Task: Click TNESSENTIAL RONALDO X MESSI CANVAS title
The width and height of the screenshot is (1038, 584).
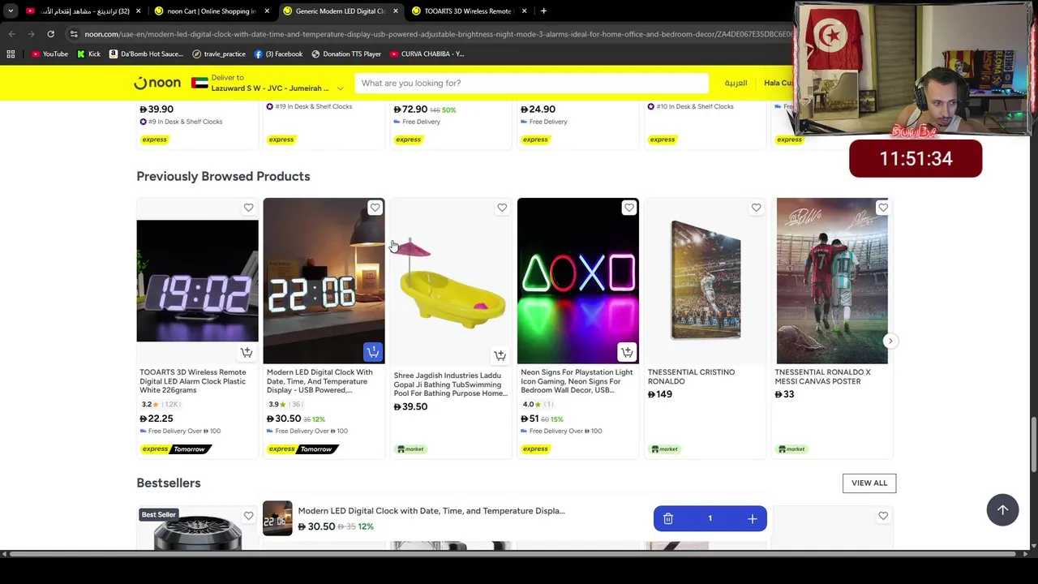Action: (x=822, y=376)
